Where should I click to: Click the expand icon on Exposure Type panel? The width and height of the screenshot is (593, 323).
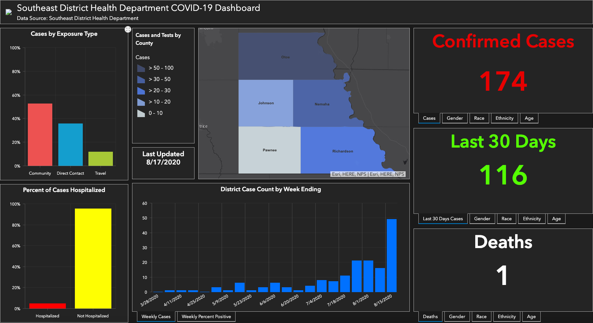(x=128, y=29)
